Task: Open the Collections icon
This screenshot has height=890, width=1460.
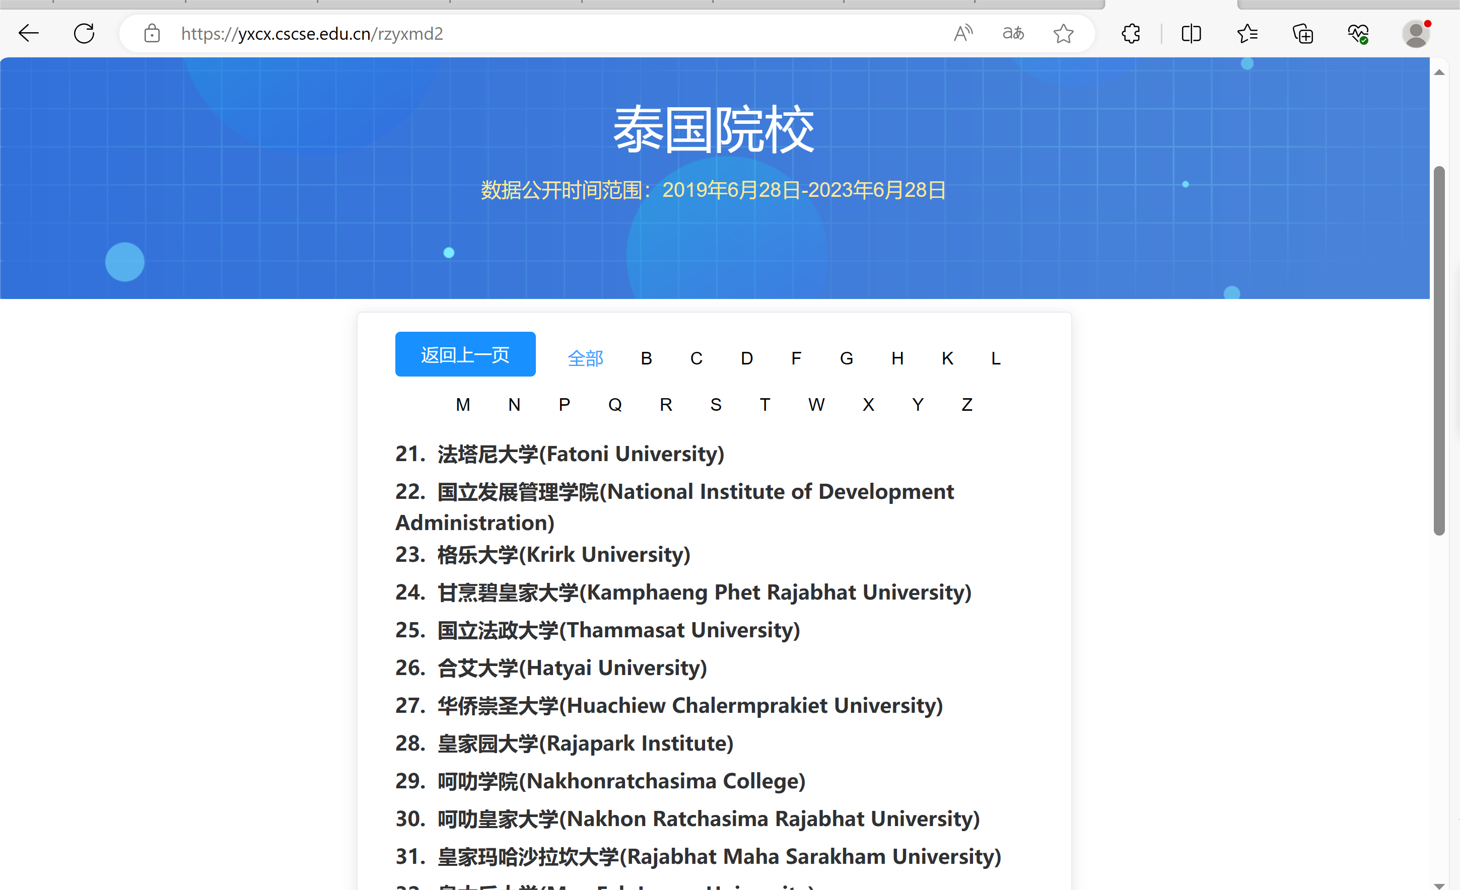Action: [x=1302, y=33]
